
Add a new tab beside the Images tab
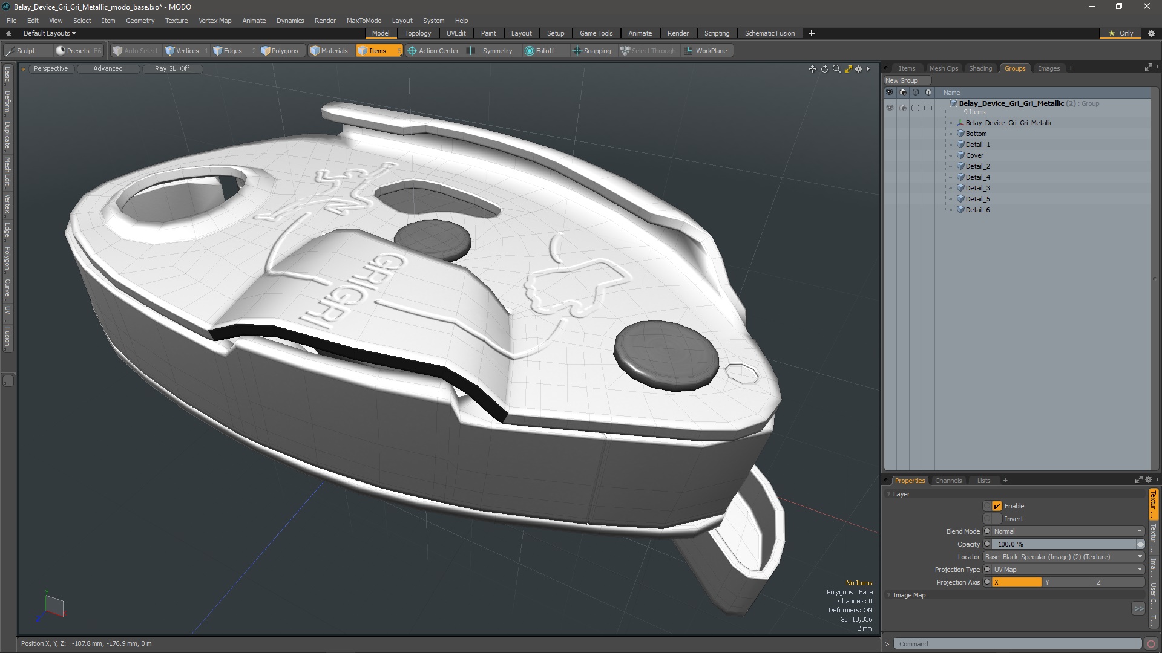[x=1071, y=68]
